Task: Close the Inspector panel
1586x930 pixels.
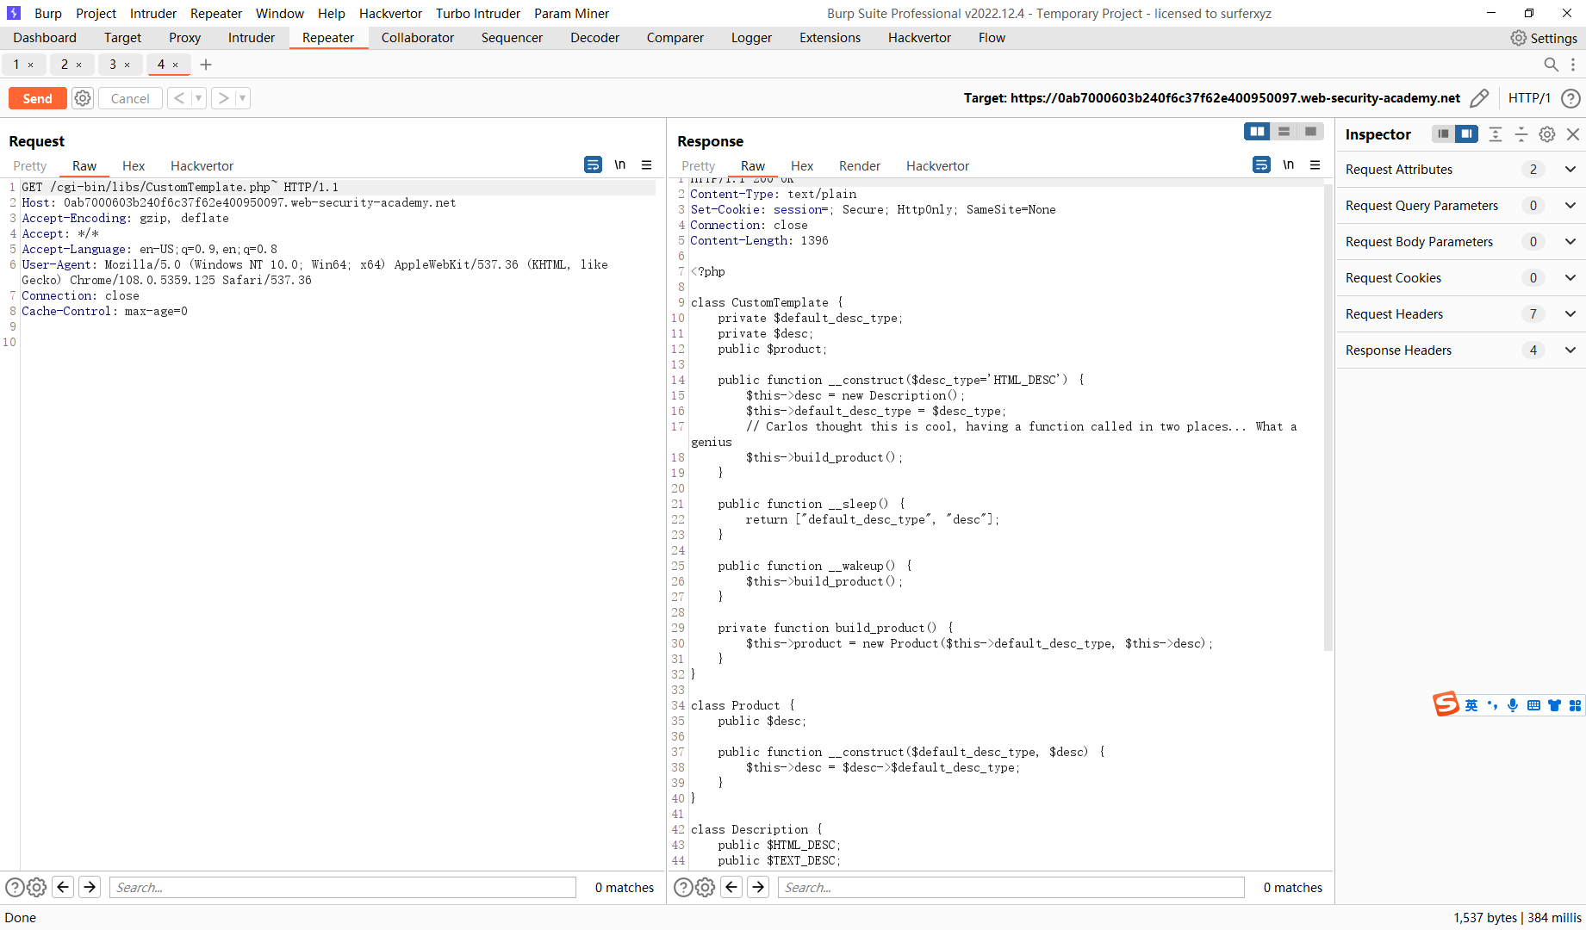Action: (1573, 134)
